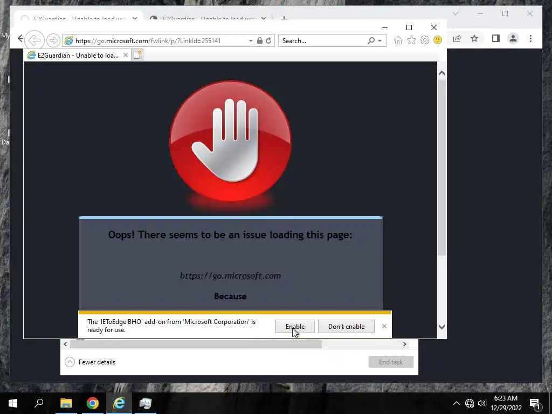Image resolution: width=552 pixels, height=414 pixels.
Task: Click Task Manager horizontal scroll right arrow
Action: pyautogui.click(x=404, y=344)
